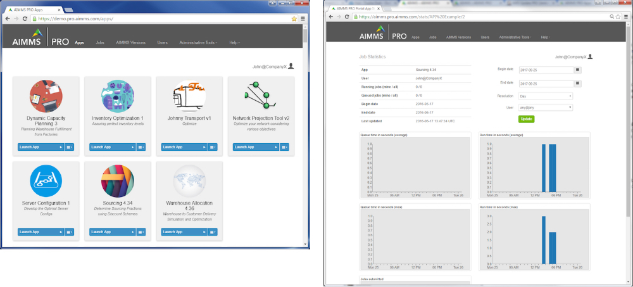
Task: Open options dropdown for Server Configuration 1
Action: pyautogui.click(x=70, y=232)
